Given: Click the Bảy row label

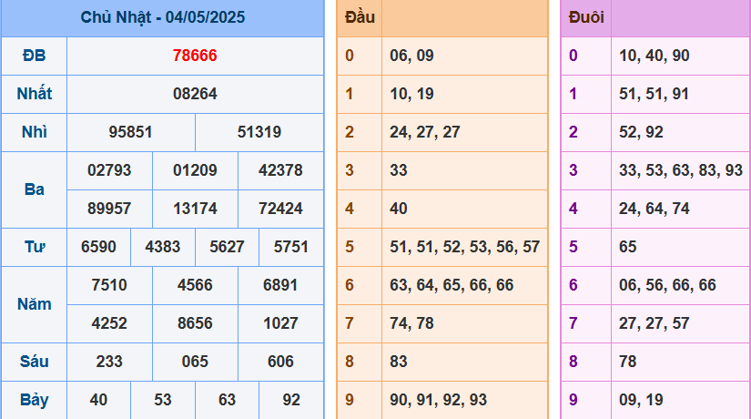Looking at the screenshot, I should 34,400.
